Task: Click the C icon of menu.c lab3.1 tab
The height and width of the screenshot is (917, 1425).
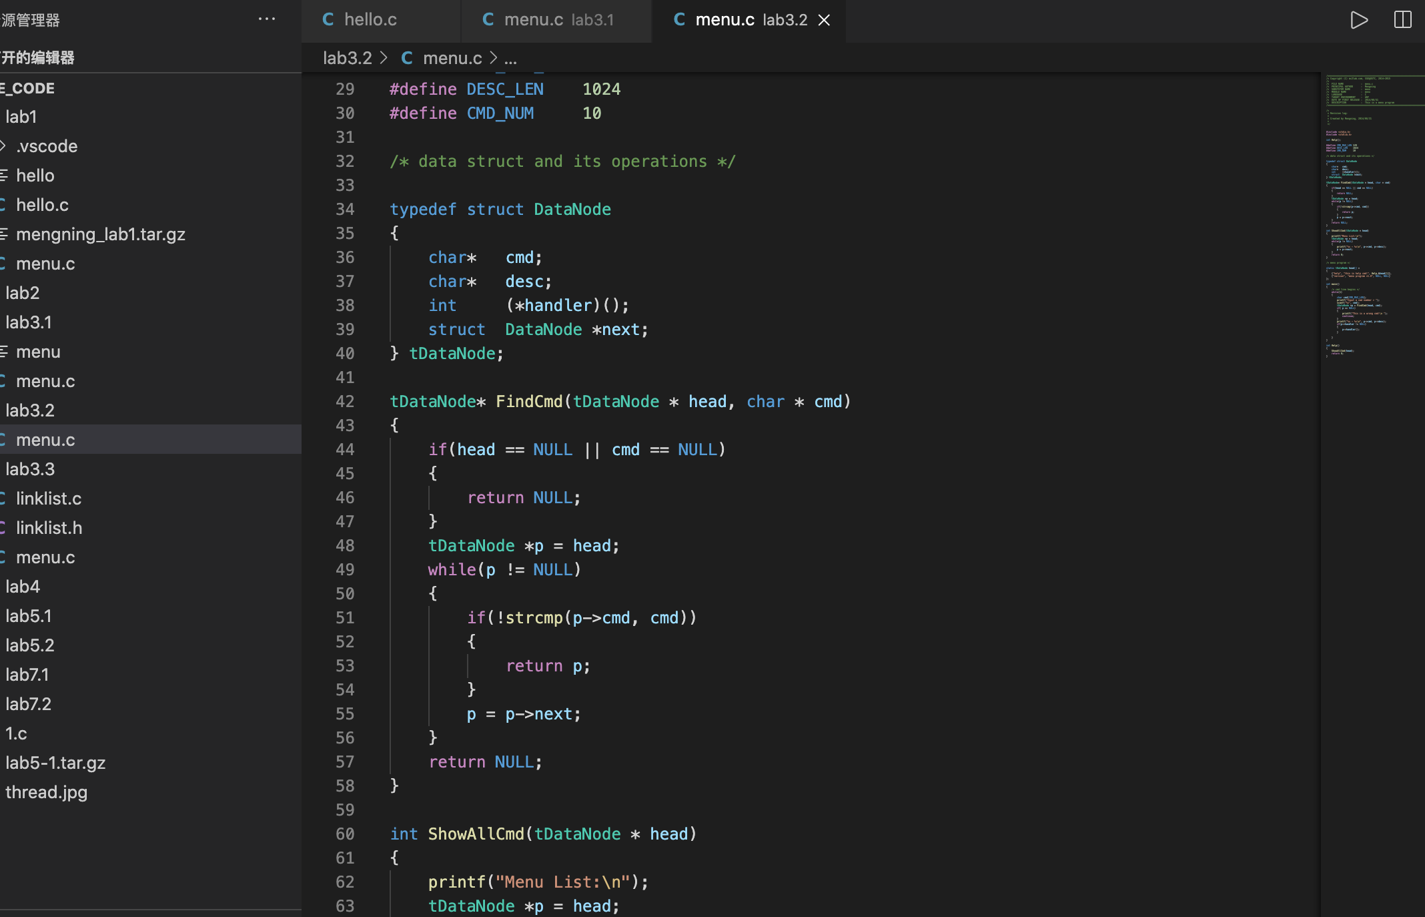Action: coord(488,19)
